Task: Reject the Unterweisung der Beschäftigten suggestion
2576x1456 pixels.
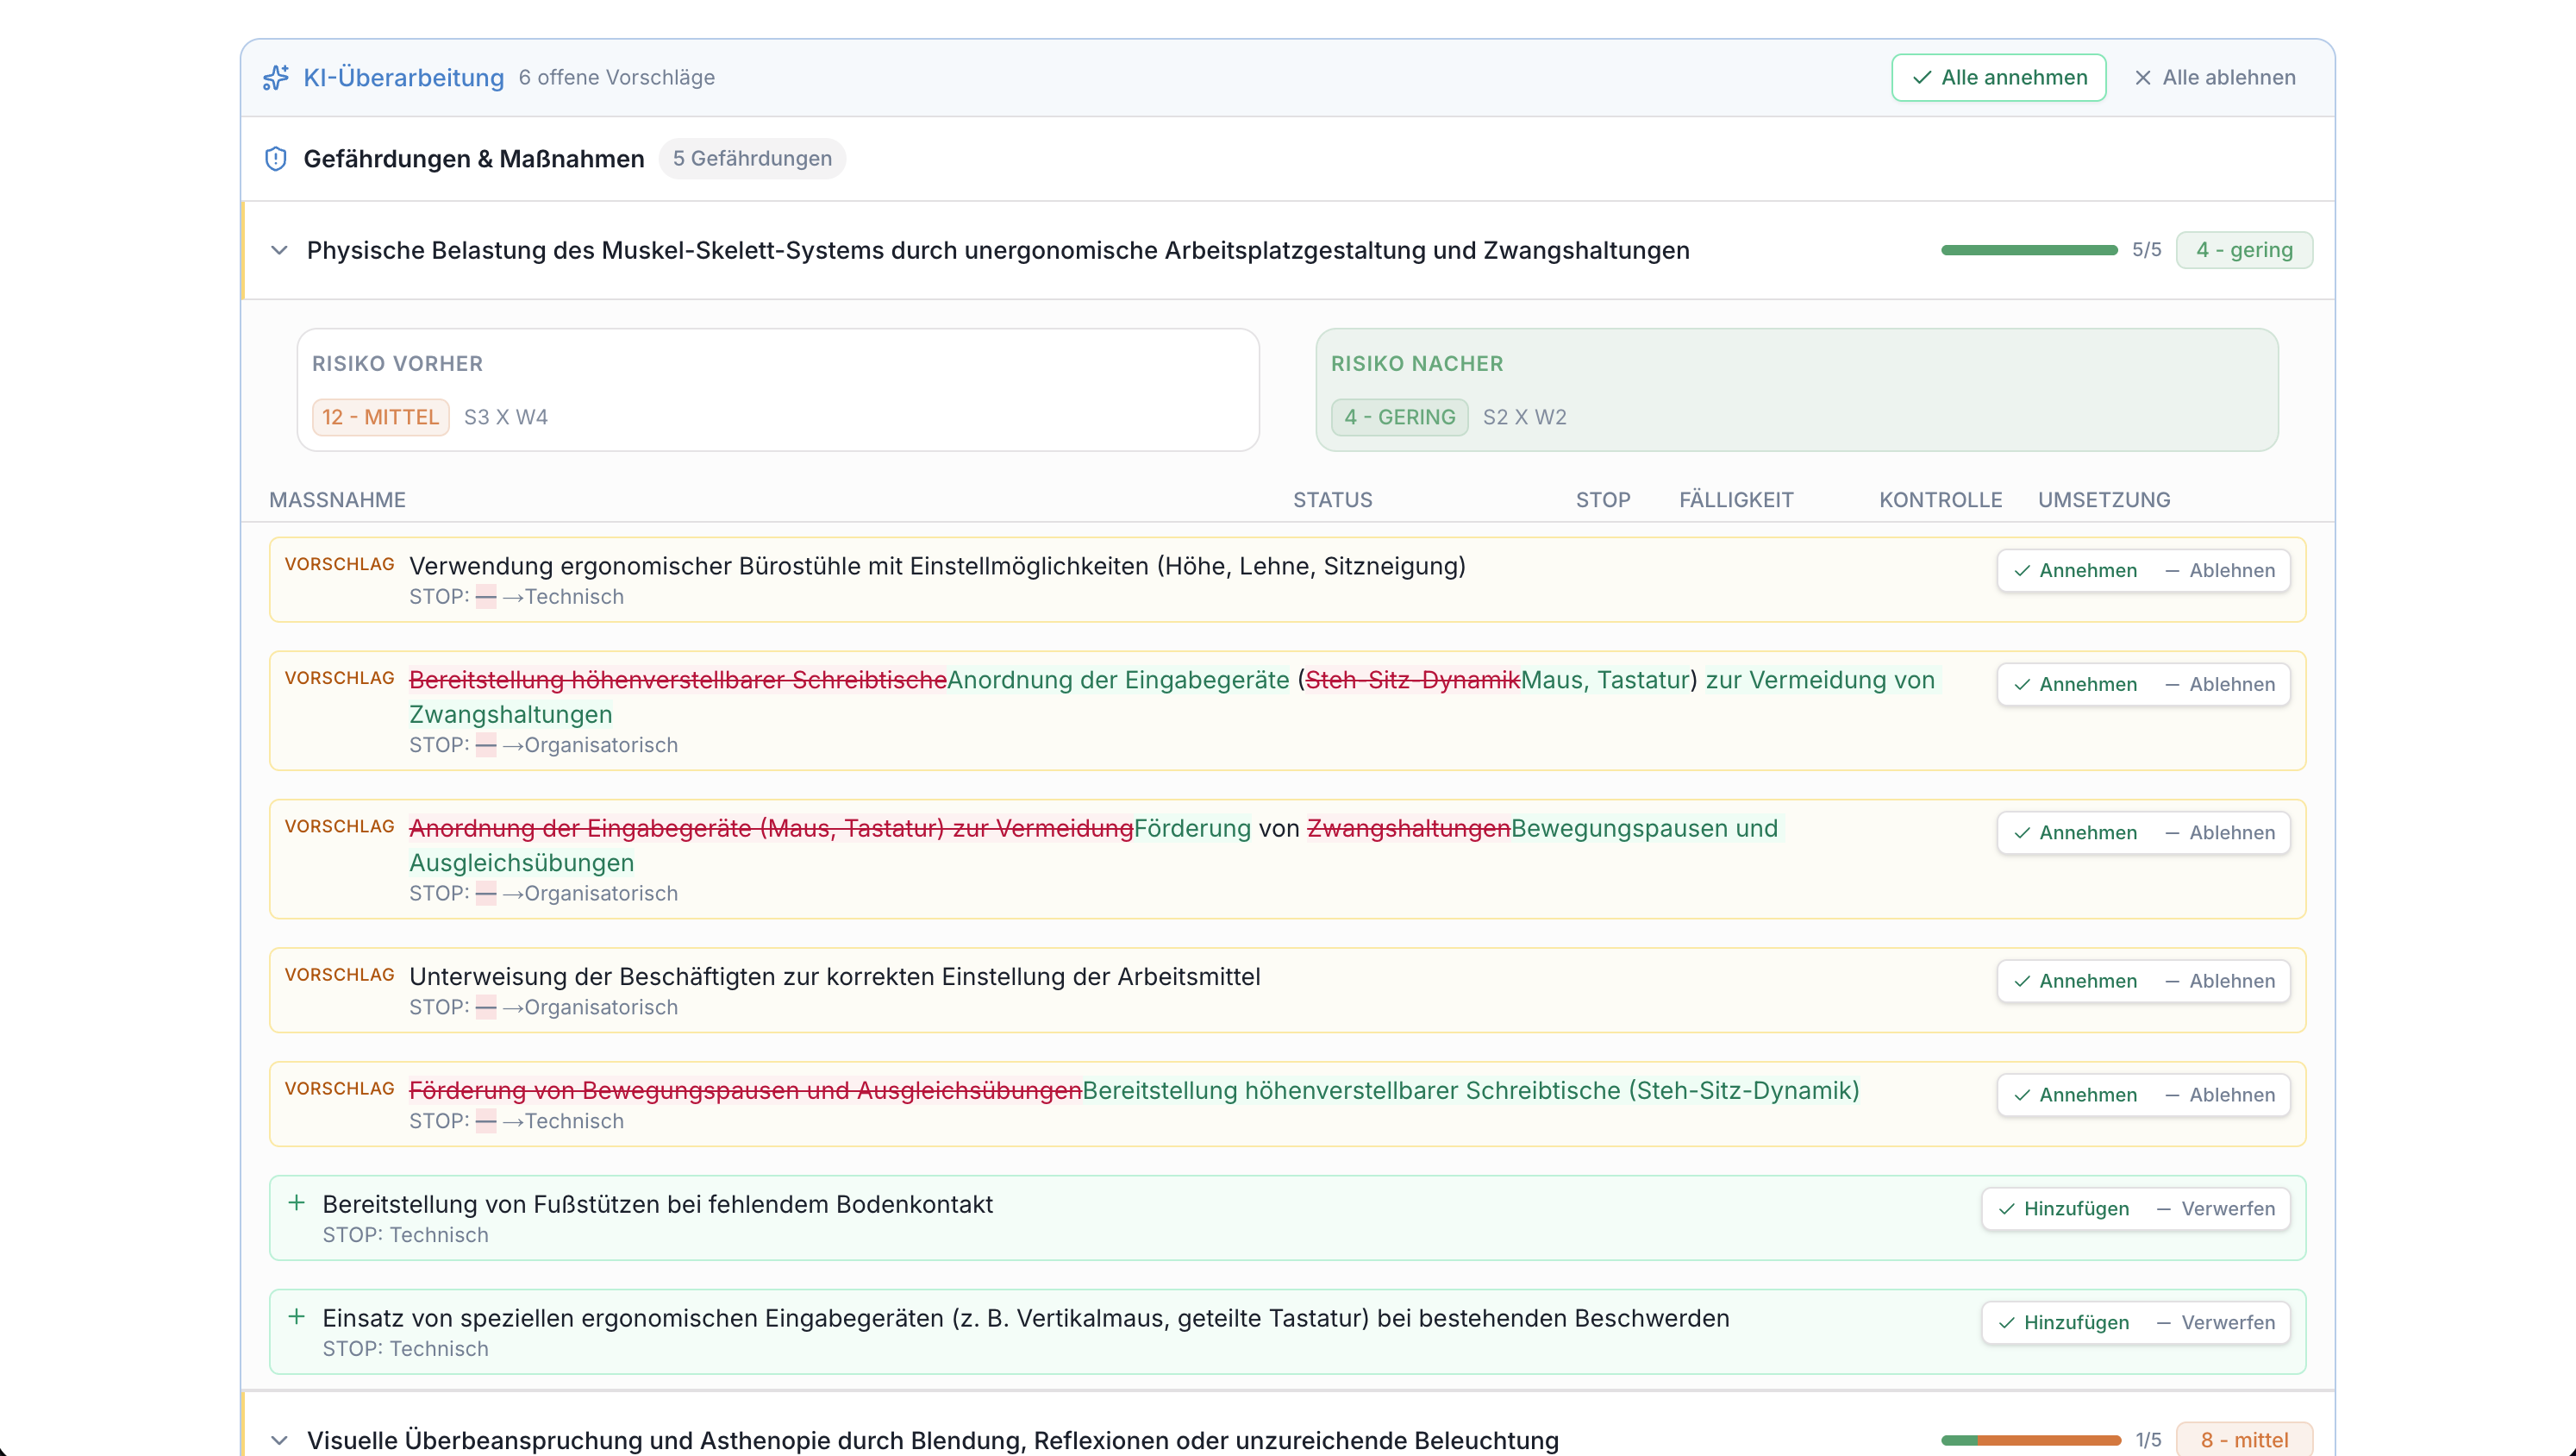Action: (2220, 981)
